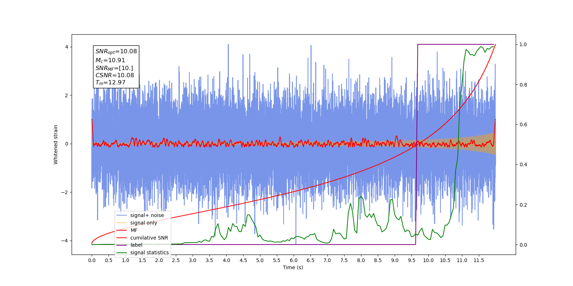Click the green line sample beside 'signal statistics'
The width and height of the screenshot is (573, 286).
tap(122, 252)
